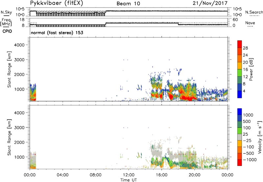Click the 'Power [dB]' colorbar title
Viewport: 263px width, 182px height.
pos(251,69)
